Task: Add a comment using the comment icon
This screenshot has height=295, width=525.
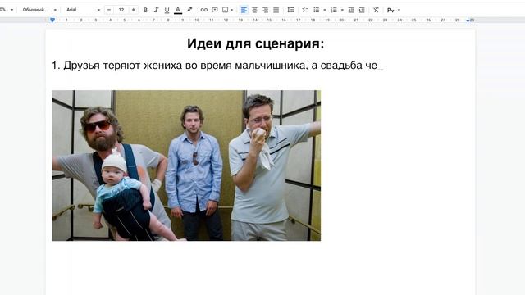Action: tap(215, 10)
